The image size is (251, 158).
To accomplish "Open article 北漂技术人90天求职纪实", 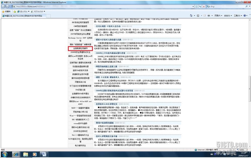I will pyautogui.click(x=107, y=104).
